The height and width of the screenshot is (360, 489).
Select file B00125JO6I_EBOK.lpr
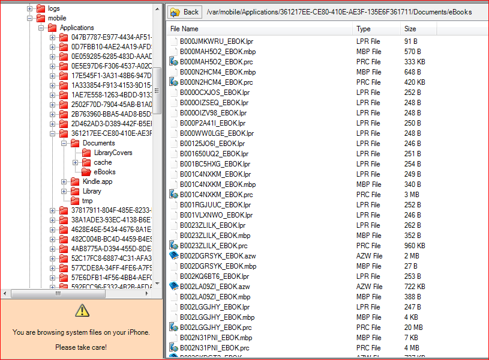[212, 144]
